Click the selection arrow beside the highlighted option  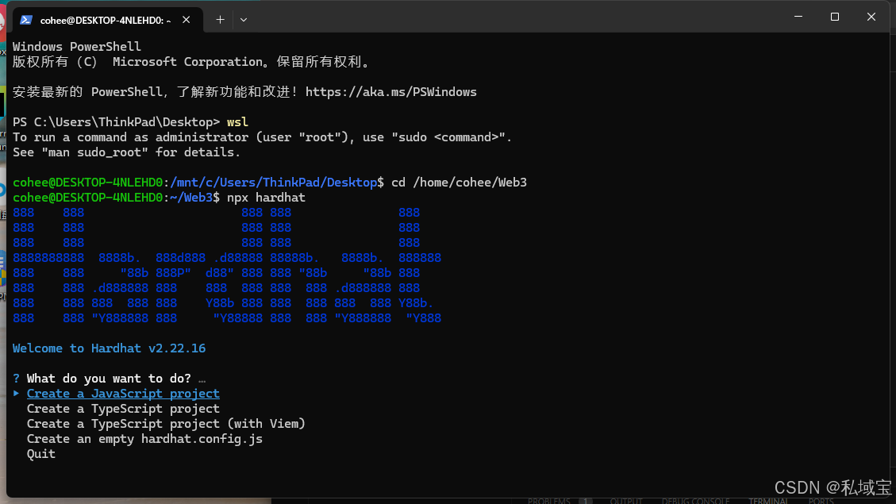15,393
